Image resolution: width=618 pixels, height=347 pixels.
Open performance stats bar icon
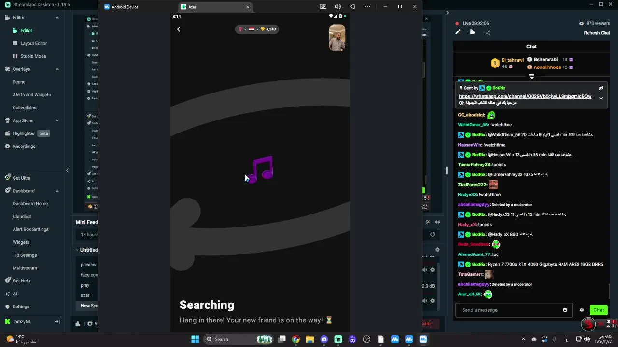[x=78, y=324]
